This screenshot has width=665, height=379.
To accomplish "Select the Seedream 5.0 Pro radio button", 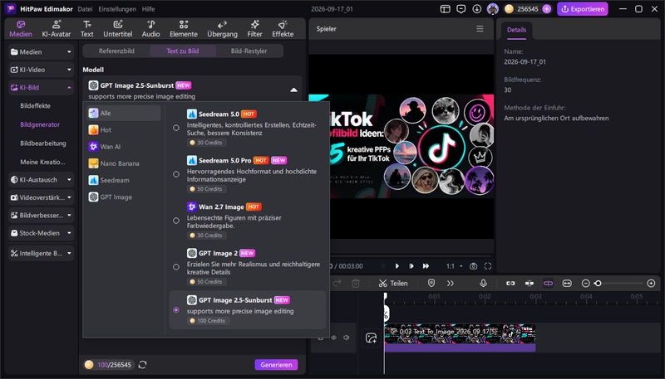I will 176,174.
